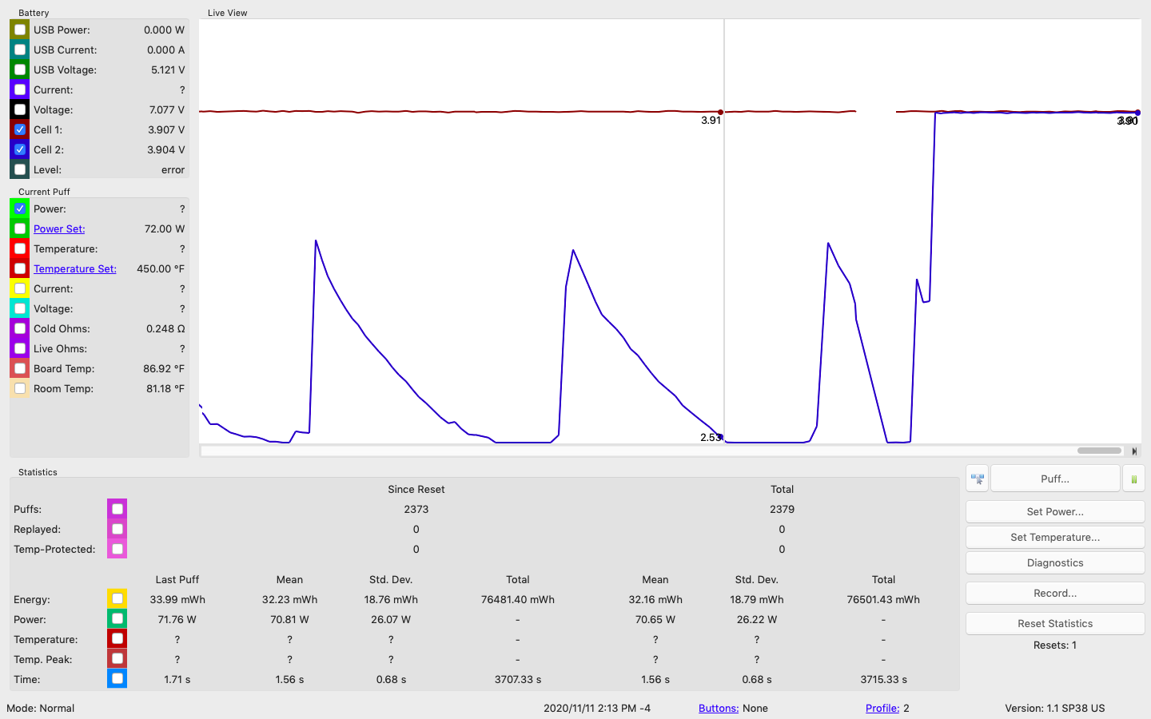
Task: Click the green pause icon next to Puff
Action: pyautogui.click(x=1133, y=479)
